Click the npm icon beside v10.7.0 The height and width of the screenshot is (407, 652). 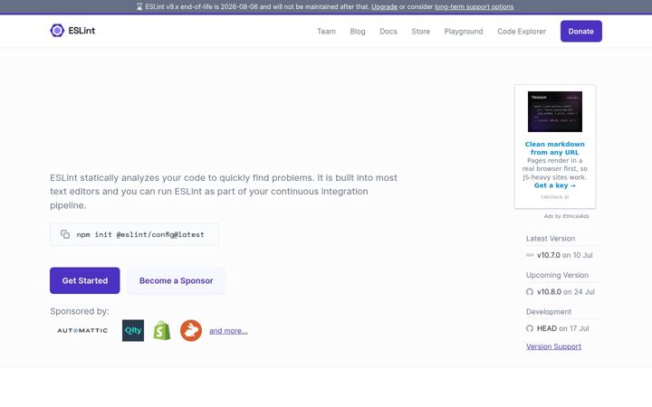click(530, 255)
